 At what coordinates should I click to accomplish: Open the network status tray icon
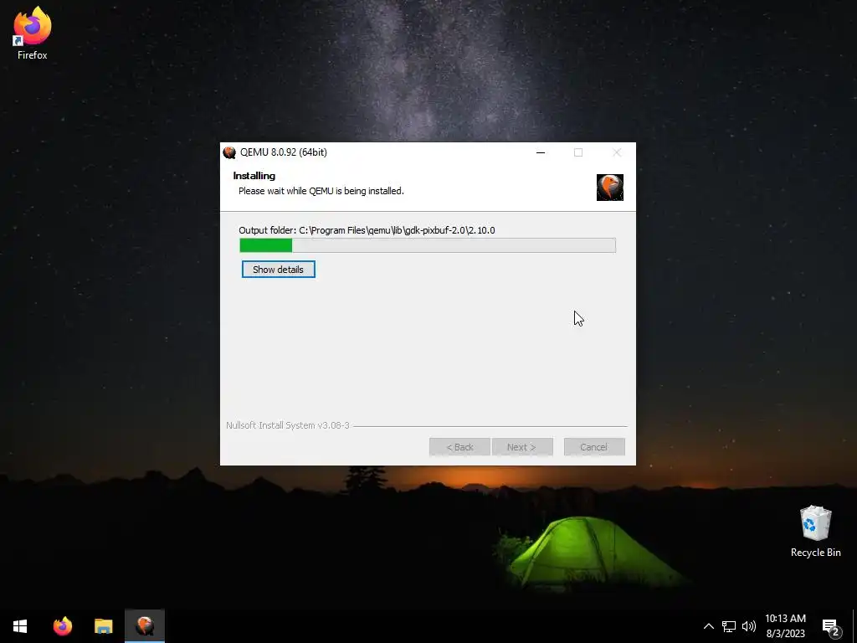(x=729, y=626)
